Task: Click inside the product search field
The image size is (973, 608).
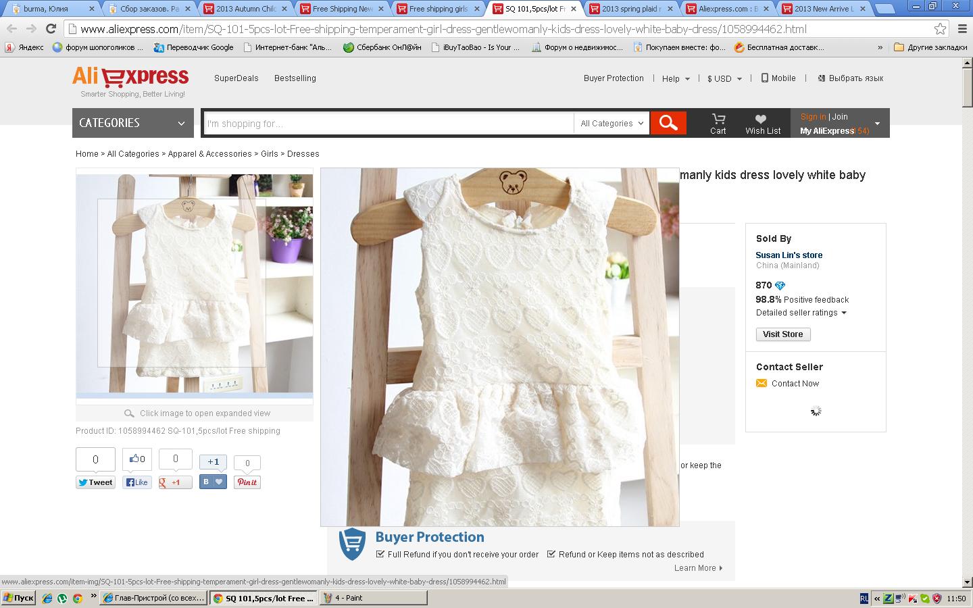Action: [389, 123]
